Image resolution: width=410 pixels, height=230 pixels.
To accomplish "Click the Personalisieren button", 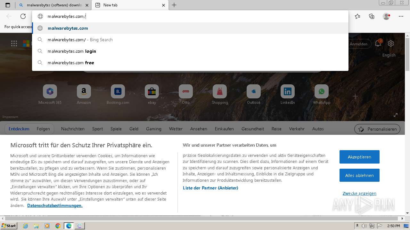I will pyautogui.click(x=377, y=129).
